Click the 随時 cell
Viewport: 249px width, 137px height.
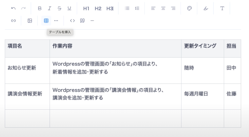point(203,70)
